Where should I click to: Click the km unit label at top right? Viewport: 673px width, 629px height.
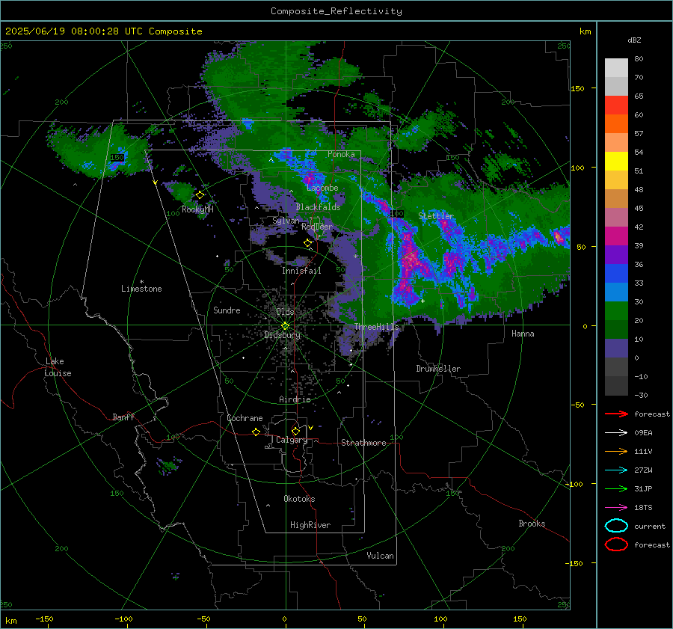(585, 31)
